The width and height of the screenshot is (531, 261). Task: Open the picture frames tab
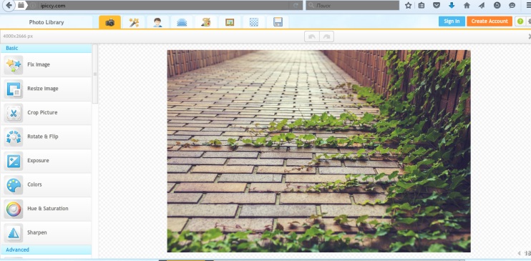coord(230,22)
